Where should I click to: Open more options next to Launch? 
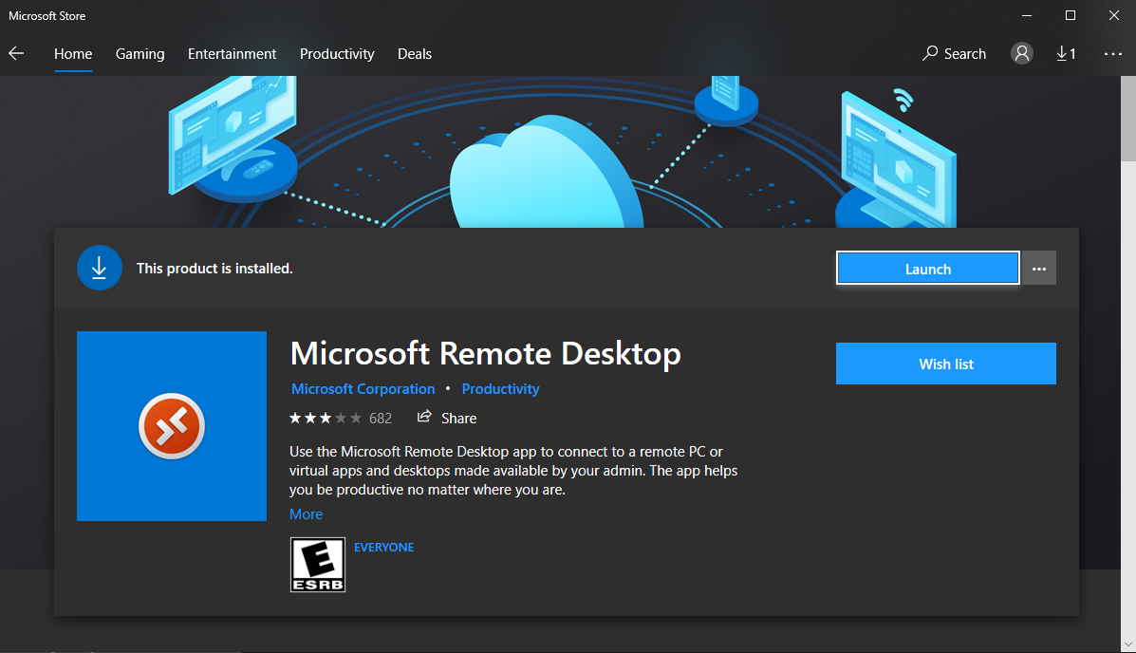tap(1039, 269)
